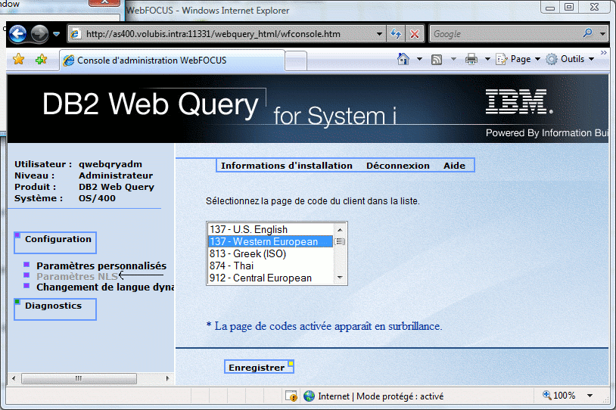Open Favorites Center star icon
The width and height of the screenshot is (616, 410).
coord(18,59)
